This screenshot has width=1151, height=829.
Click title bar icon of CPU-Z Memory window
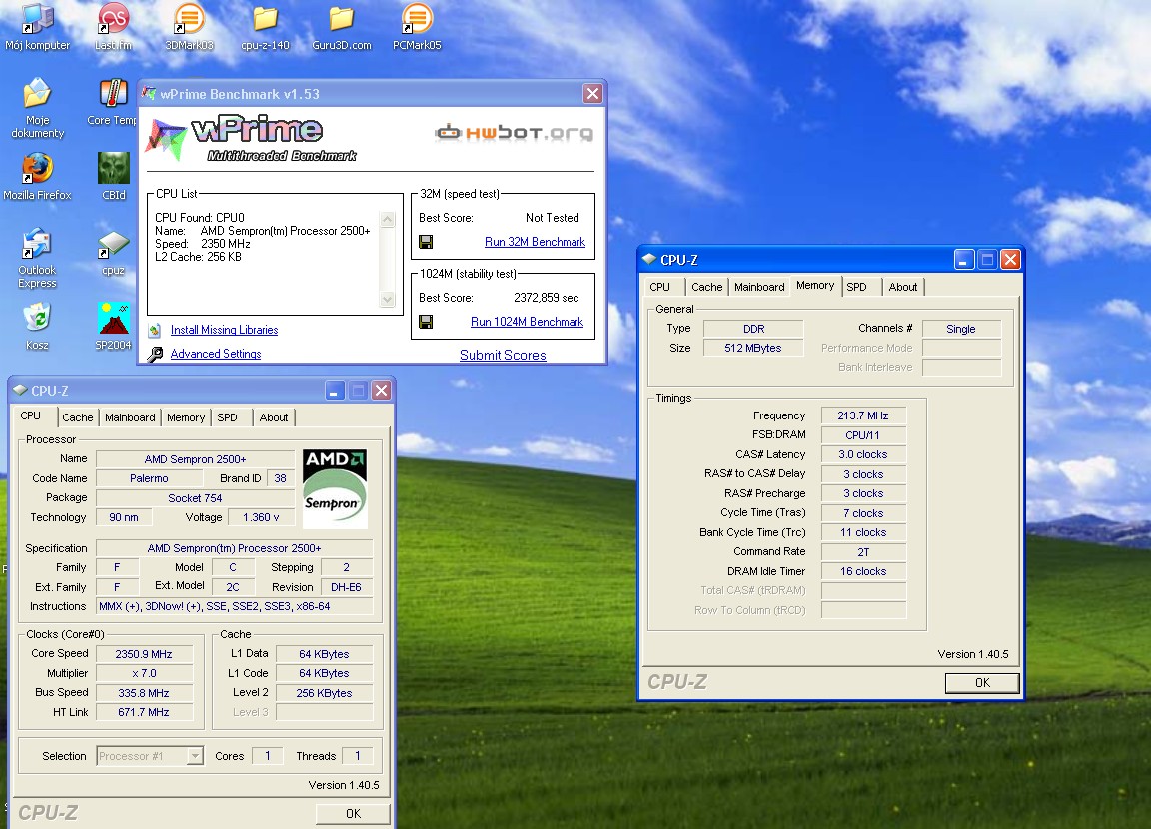click(648, 259)
